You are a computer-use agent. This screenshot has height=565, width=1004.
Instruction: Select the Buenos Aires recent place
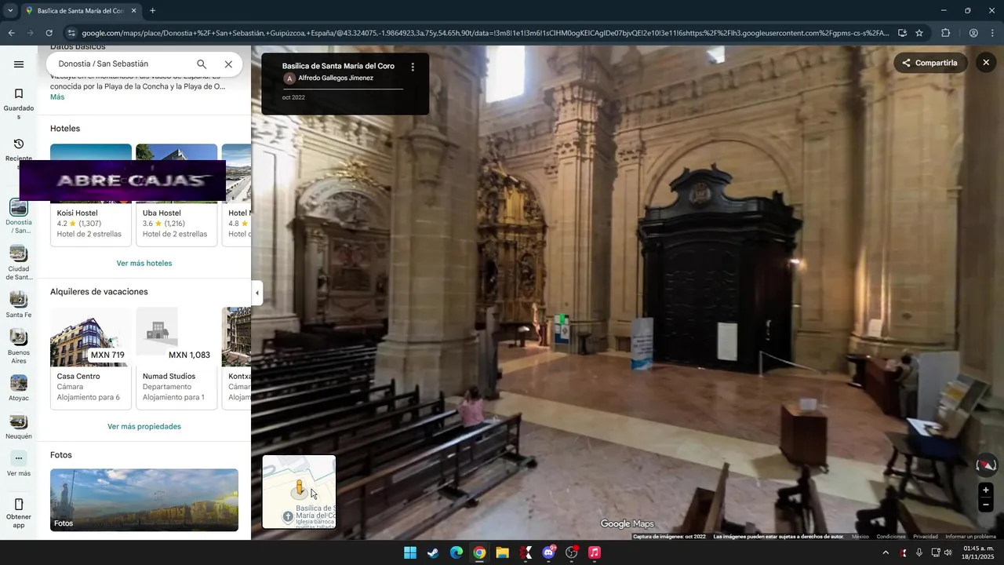pos(19,346)
